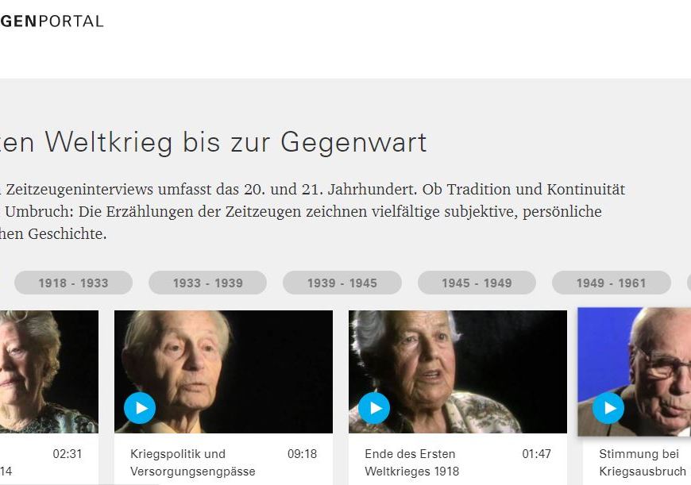Select the 1918 - 1933 period filter
691x485 pixels.
pos(73,283)
